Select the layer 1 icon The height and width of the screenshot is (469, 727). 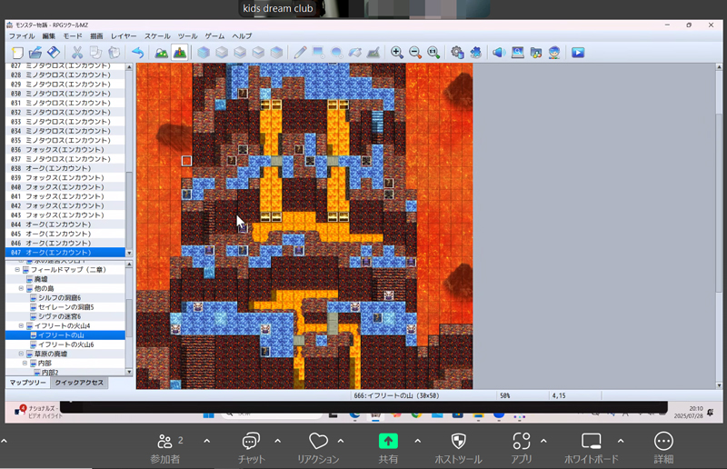click(x=222, y=53)
